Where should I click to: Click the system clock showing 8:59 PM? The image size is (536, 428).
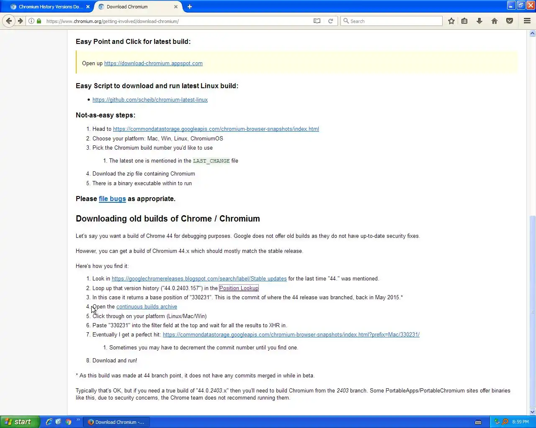(x=521, y=422)
